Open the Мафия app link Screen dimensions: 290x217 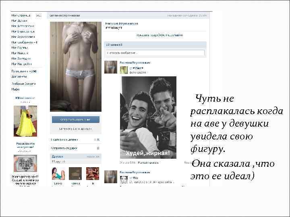(x=15, y=89)
